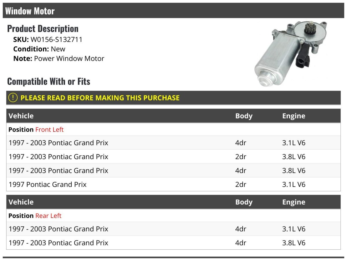The width and height of the screenshot is (347, 261).
Task: Select the red Rear Left position label
Action: (48, 216)
